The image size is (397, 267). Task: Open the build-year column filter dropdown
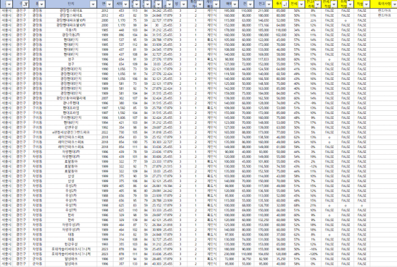tap(109, 4)
